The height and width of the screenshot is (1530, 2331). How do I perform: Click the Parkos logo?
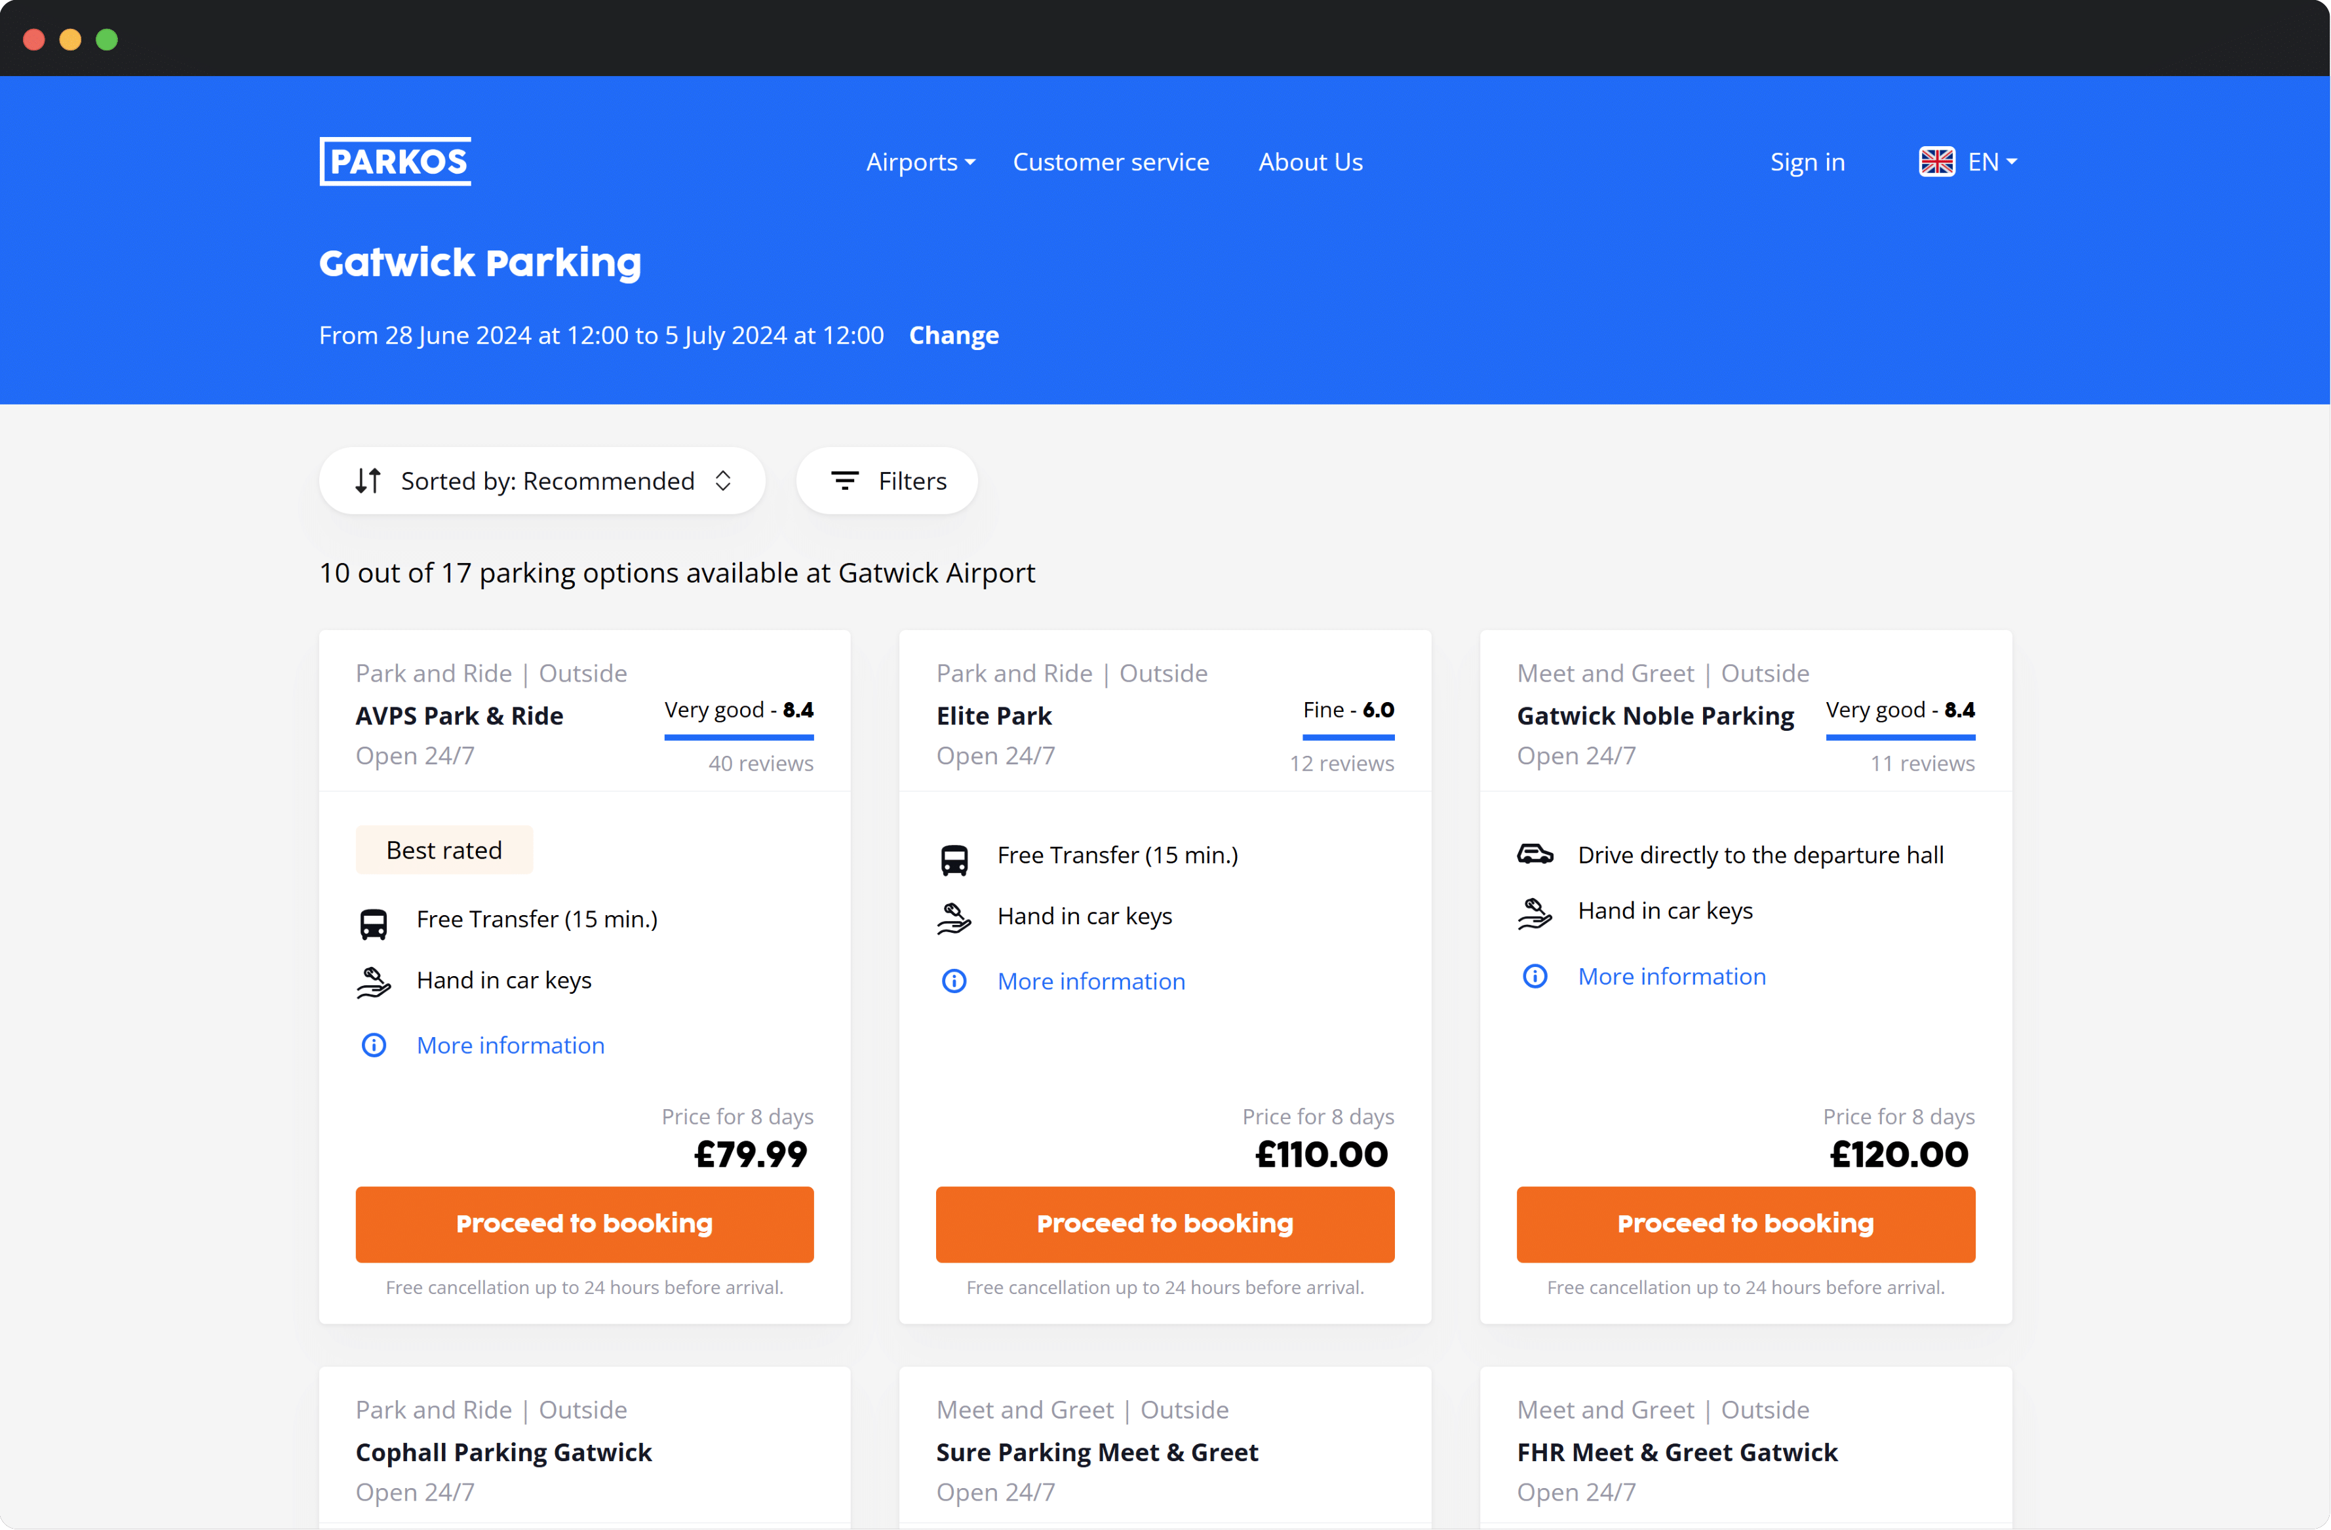[395, 162]
